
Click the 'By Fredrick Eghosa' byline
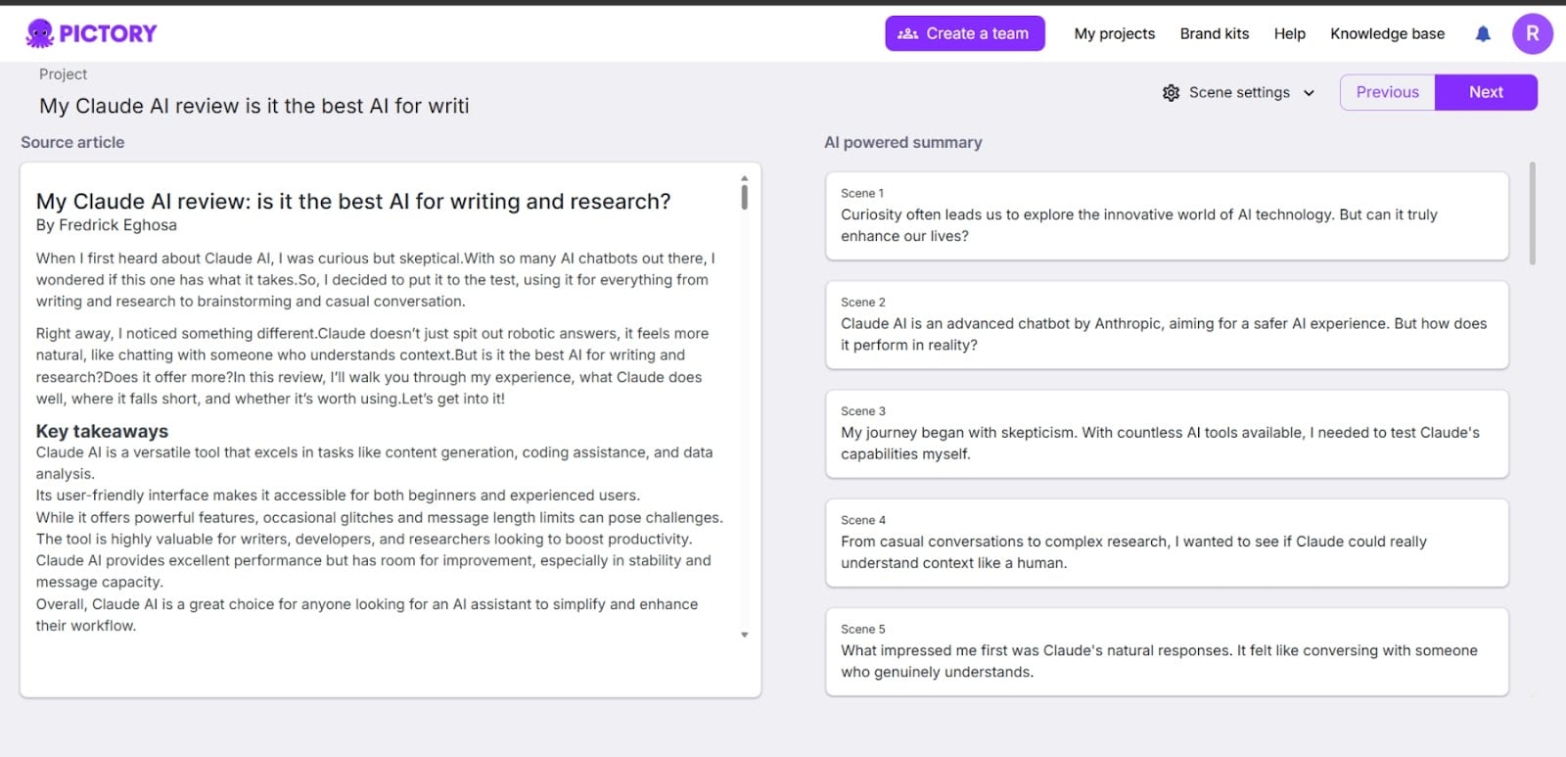pyautogui.click(x=107, y=225)
